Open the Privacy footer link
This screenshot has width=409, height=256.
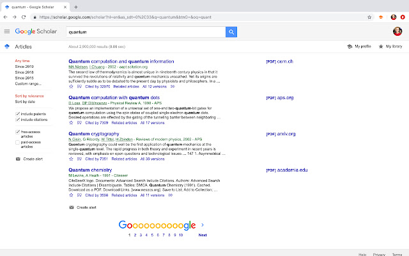tap(379, 254)
